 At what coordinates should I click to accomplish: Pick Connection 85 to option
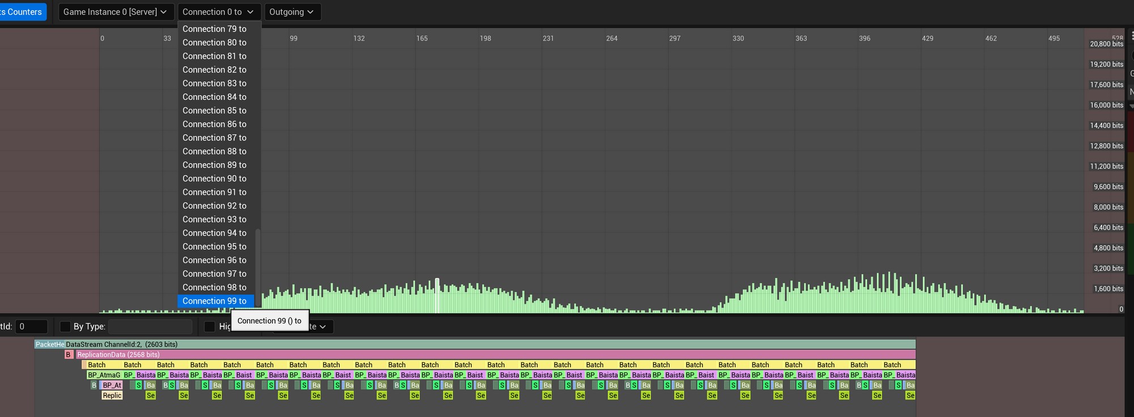click(x=215, y=110)
